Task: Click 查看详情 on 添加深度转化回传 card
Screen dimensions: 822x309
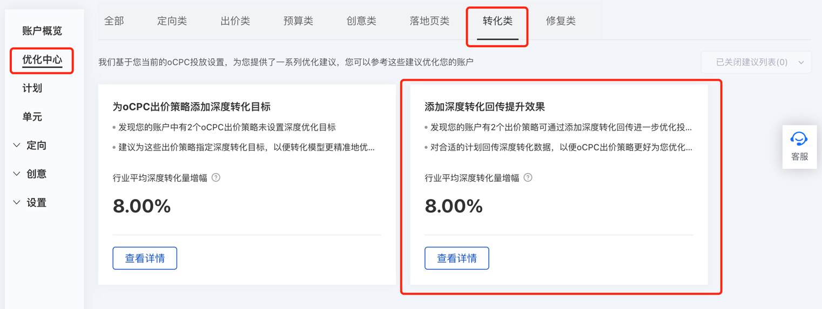Action: point(457,258)
